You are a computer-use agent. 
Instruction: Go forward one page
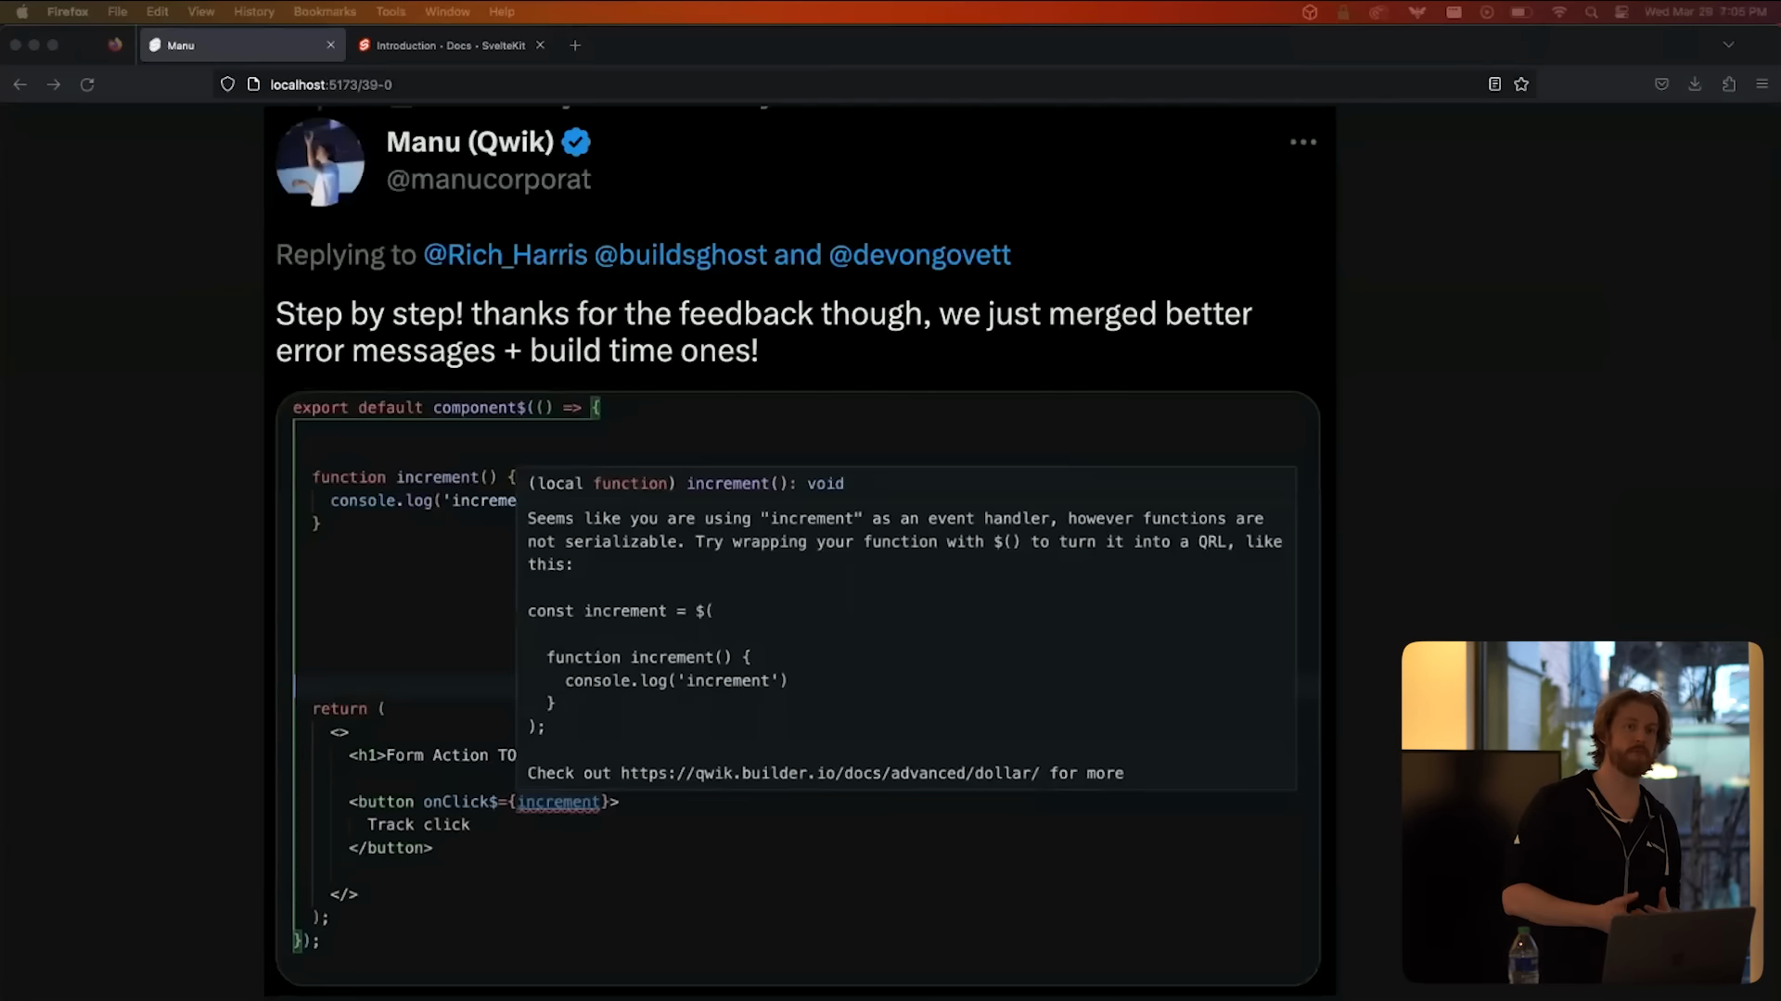(x=54, y=84)
